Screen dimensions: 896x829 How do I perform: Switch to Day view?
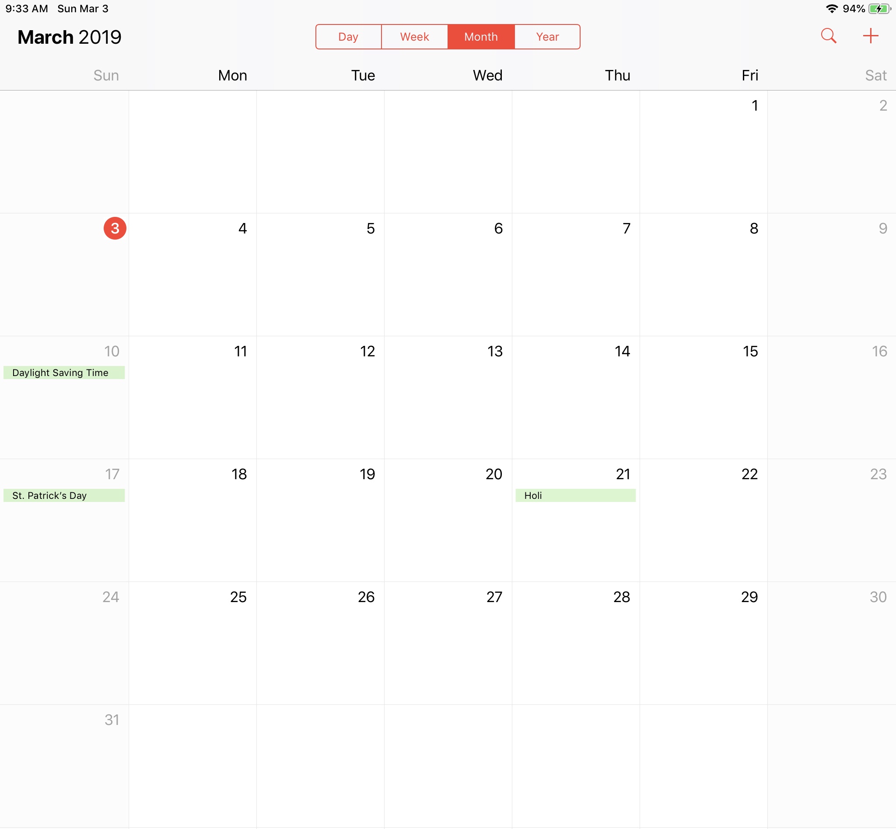point(348,37)
